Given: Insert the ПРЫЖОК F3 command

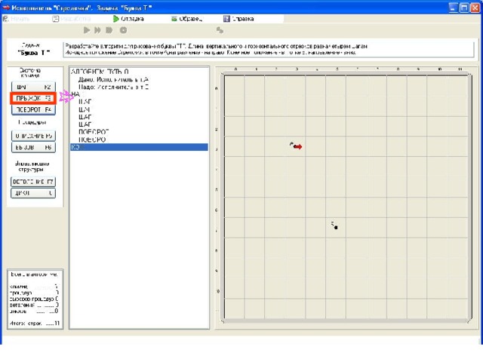Looking at the screenshot, I should pos(33,98).
